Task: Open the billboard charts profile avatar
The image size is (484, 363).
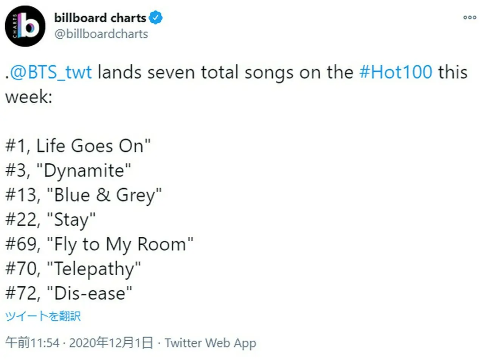Action: [25, 26]
